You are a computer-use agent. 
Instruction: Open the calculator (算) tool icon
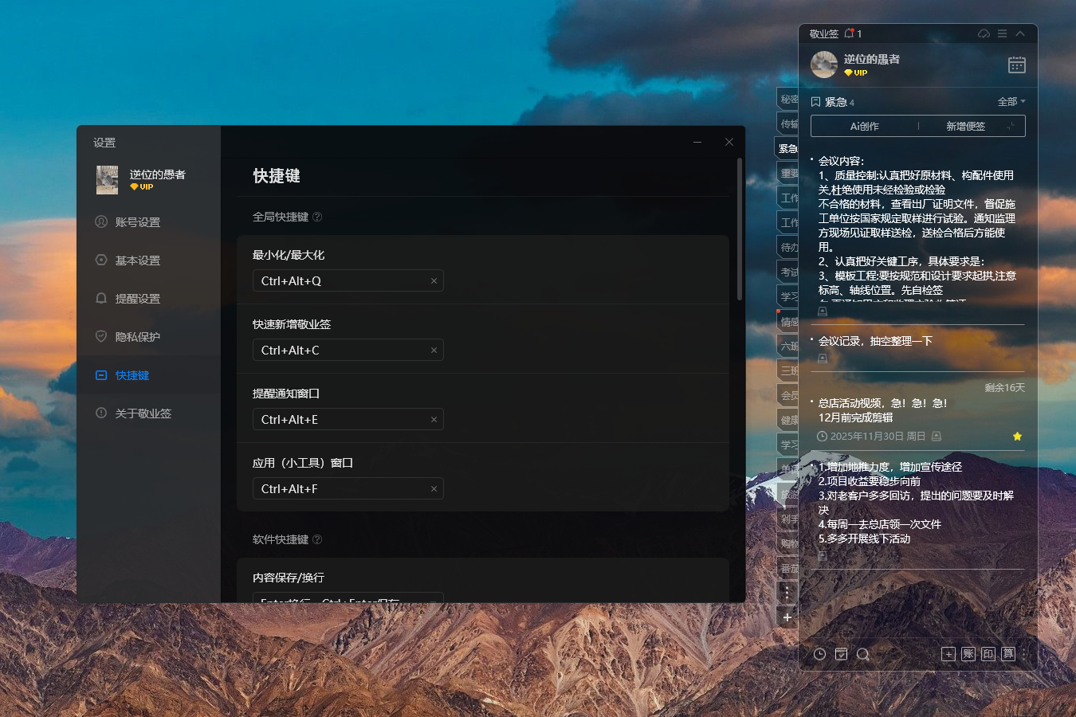click(1007, 653)
